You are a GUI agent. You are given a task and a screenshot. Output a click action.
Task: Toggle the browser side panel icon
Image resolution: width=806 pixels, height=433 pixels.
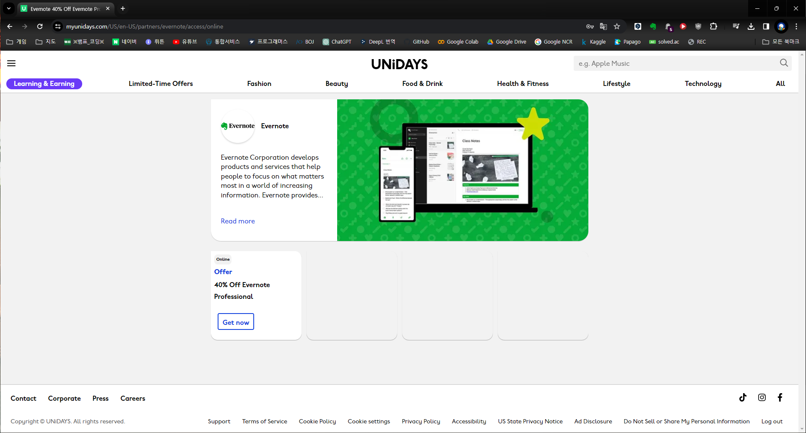coord(766,26)
